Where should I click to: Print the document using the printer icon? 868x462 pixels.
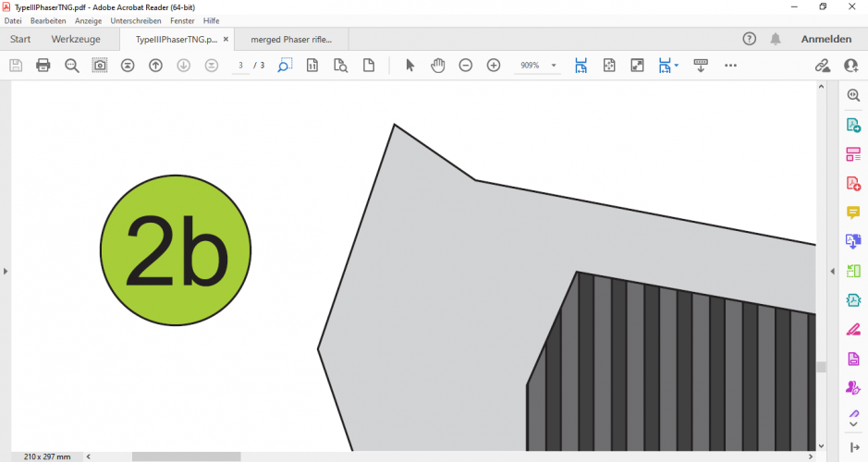[43, 66]
